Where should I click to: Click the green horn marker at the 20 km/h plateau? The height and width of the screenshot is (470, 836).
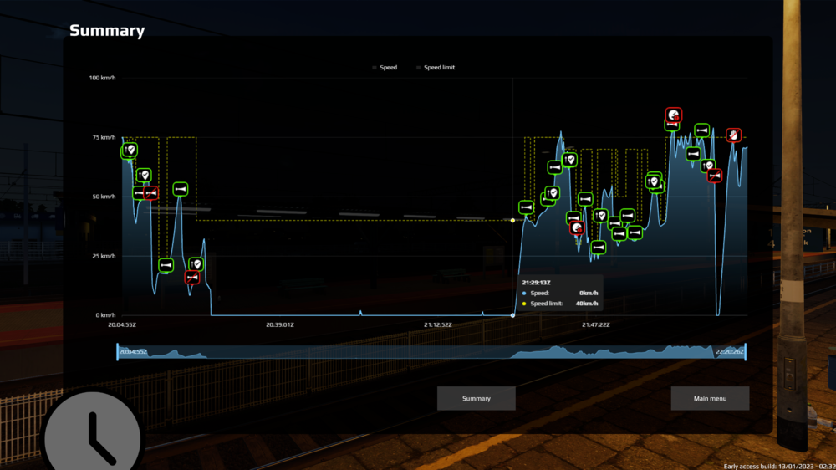click(x=166, y=264)
